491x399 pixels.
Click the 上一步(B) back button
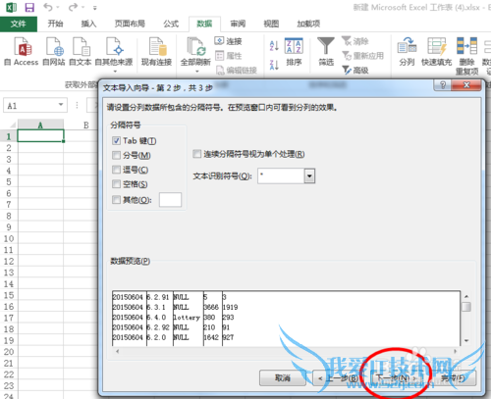pyautogui.click(x=339, y=378)
